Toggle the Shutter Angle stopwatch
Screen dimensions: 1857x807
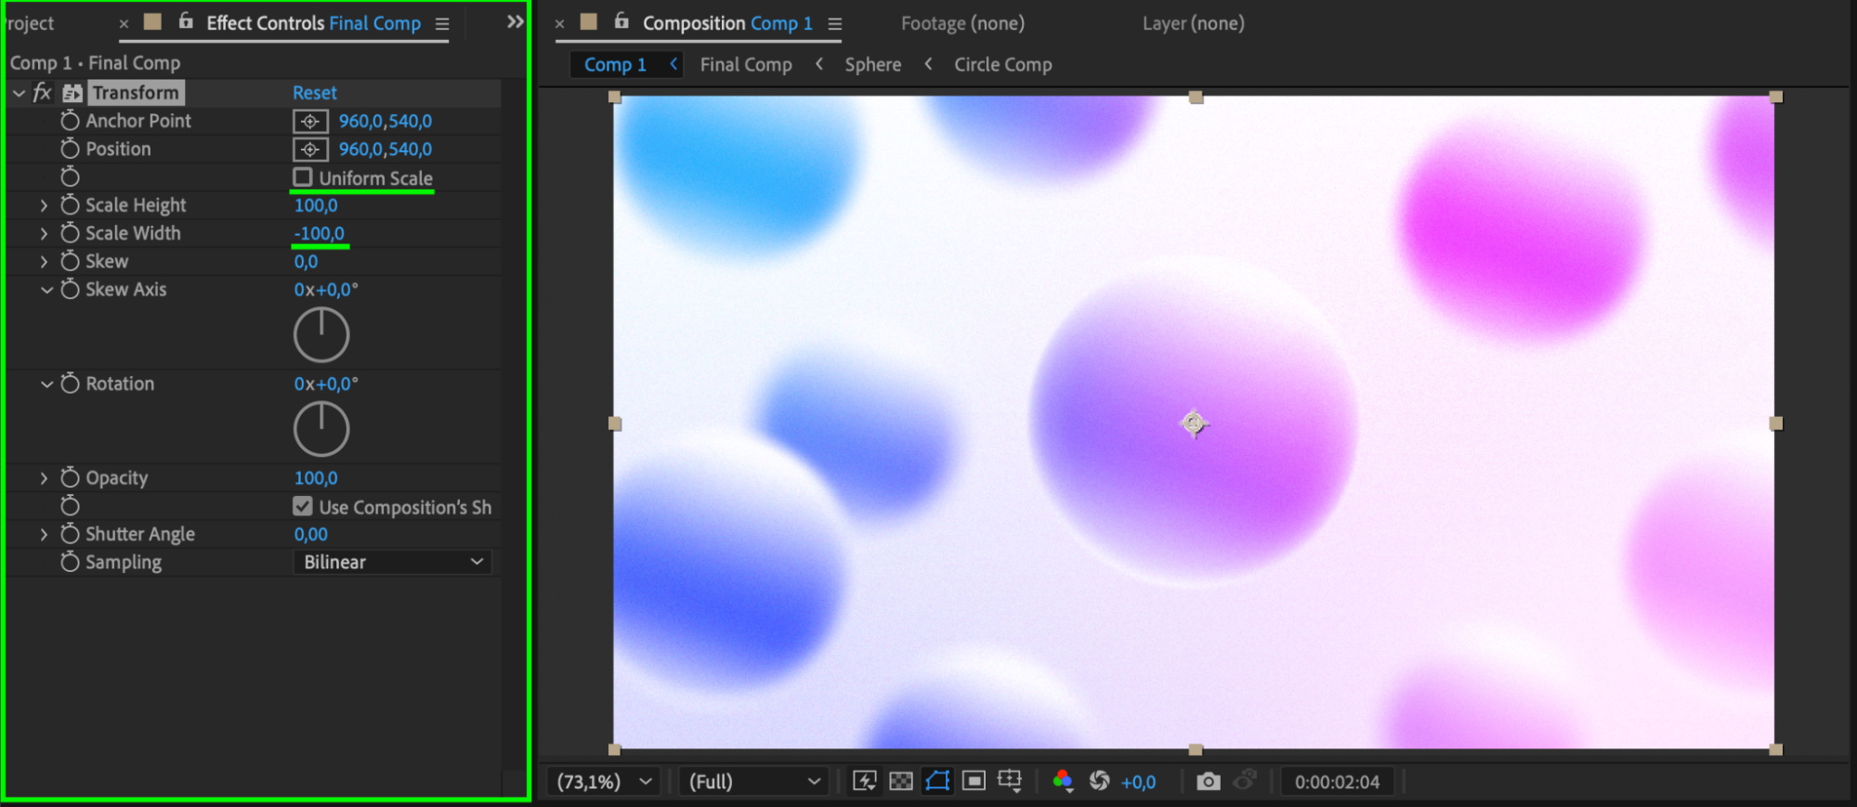pos(70,534)
